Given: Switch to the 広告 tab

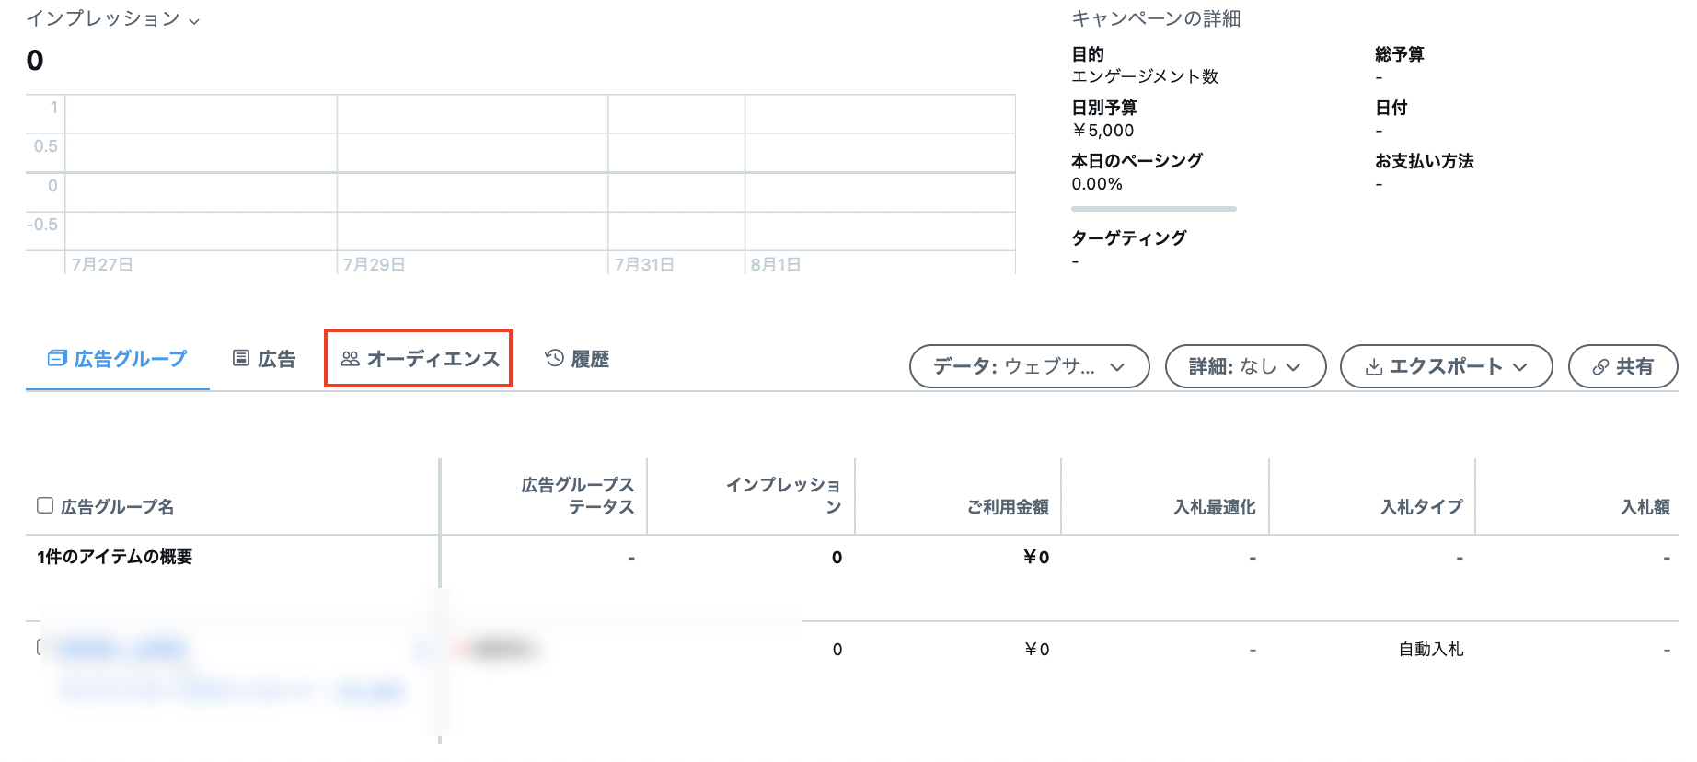Looking at the screenshot, I should coord(276,359).
